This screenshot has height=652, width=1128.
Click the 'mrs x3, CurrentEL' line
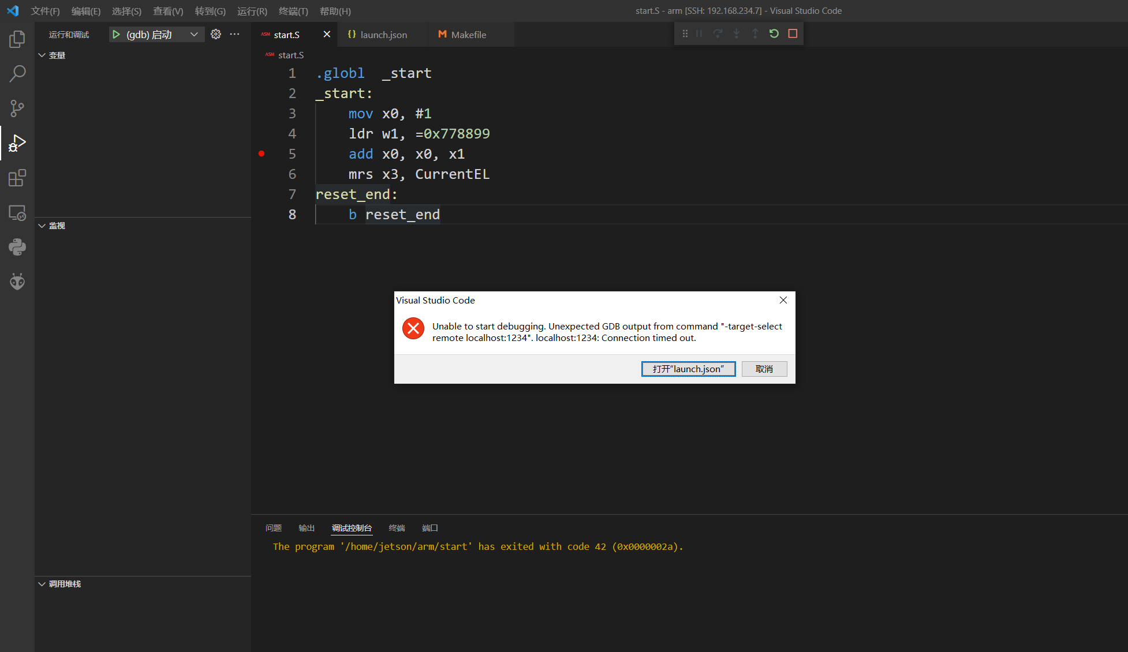point(419,174)
